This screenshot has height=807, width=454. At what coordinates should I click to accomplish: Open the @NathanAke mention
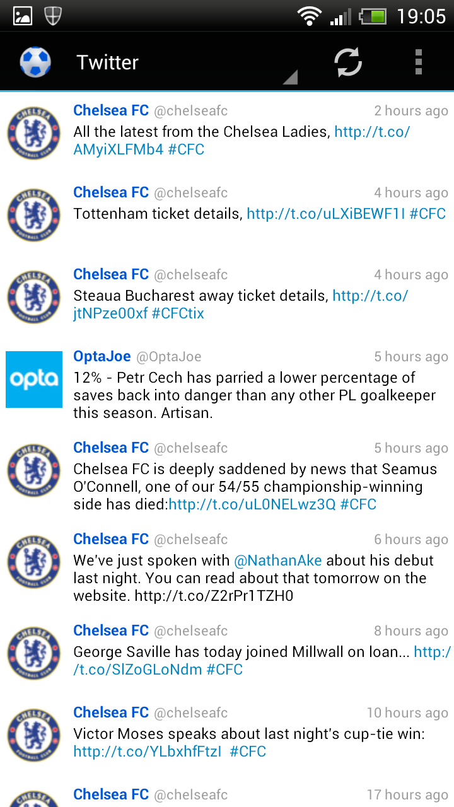pos(278,560)
